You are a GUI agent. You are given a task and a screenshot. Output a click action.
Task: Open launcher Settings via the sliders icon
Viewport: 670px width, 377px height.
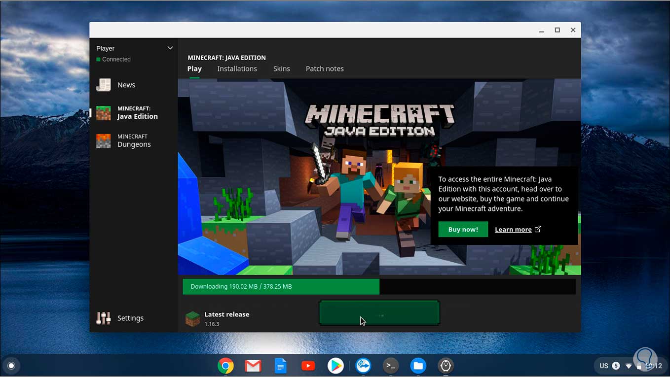click(104, 318)
